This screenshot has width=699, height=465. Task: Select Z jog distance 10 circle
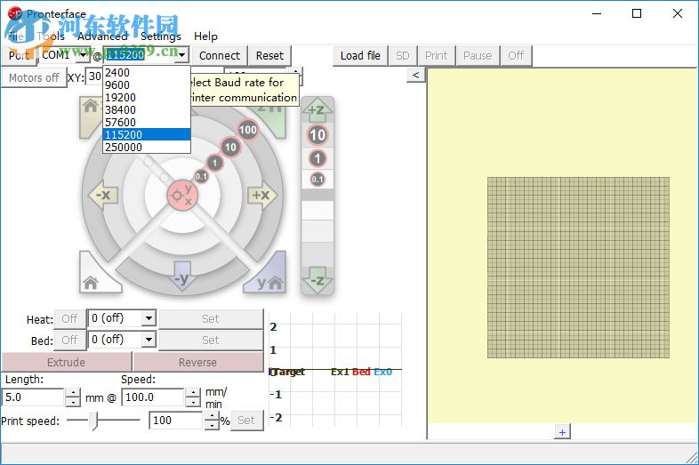pyautogui.click(x=317, y=135)
